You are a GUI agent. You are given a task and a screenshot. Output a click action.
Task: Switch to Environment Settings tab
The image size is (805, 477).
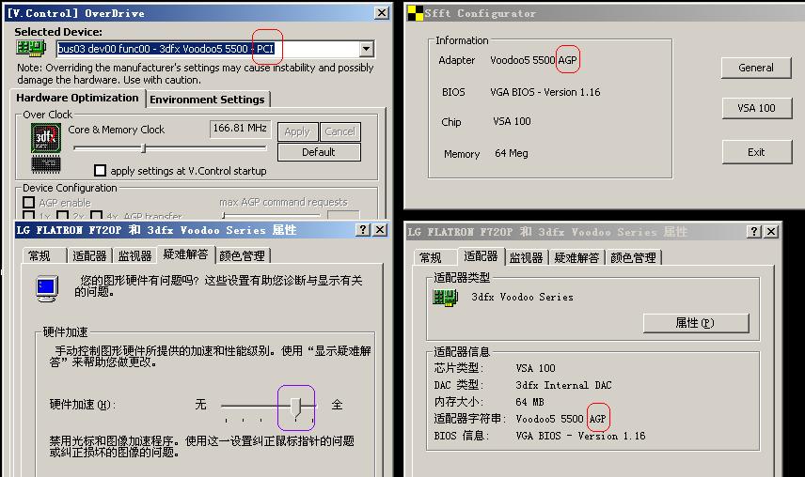click(208, 100)
